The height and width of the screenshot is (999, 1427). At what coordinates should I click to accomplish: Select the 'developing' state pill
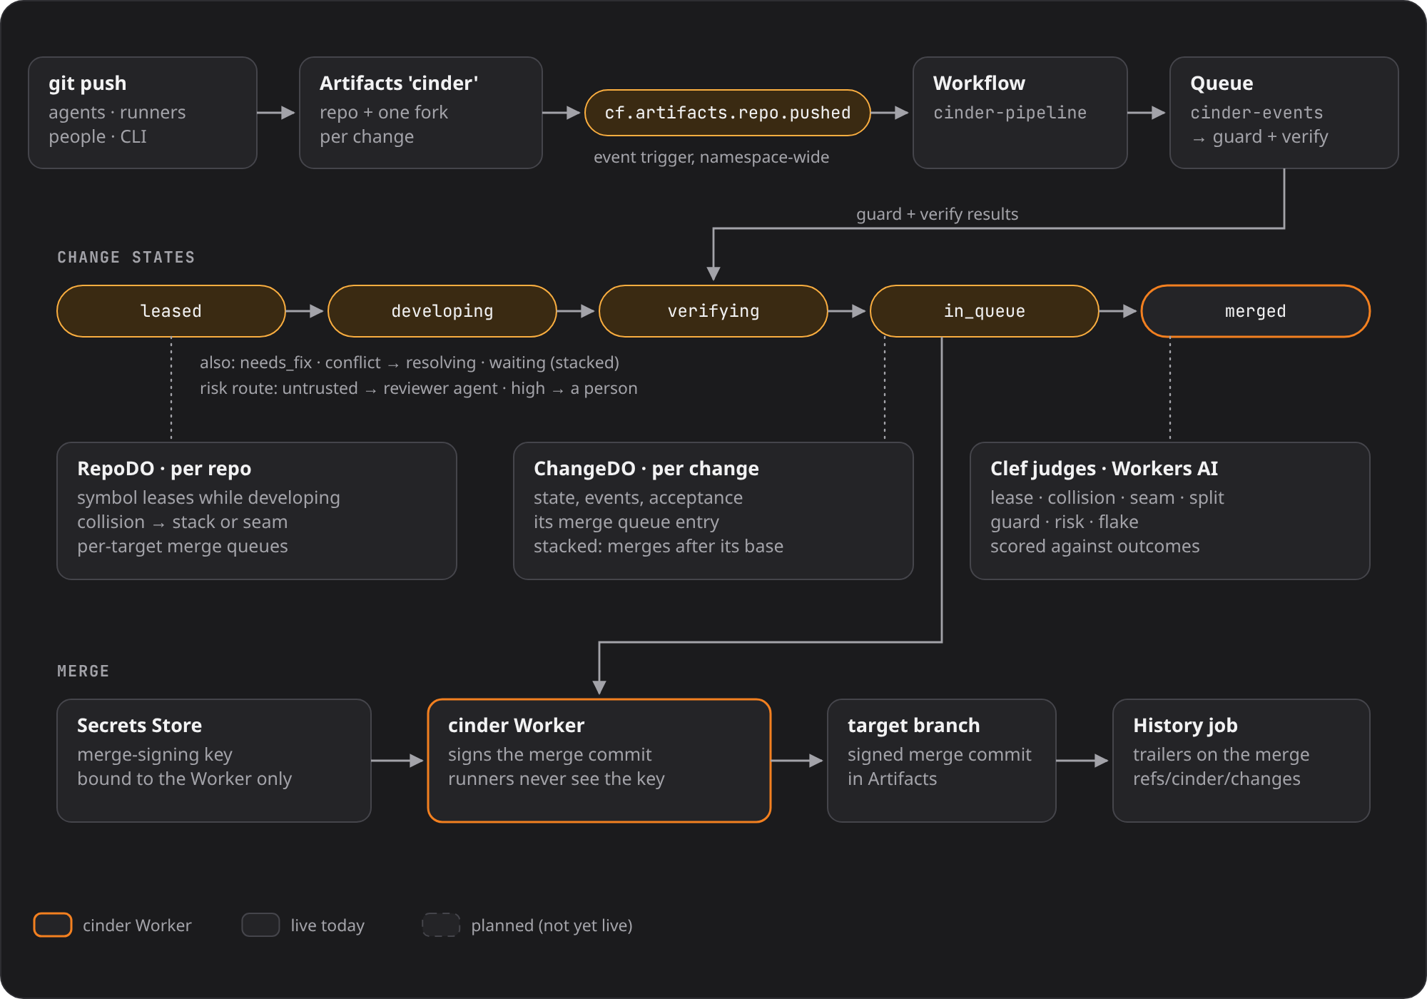point(442,311)
